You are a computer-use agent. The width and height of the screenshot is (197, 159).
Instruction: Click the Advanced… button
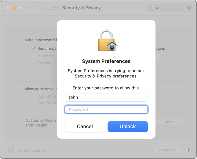point(168,150)
